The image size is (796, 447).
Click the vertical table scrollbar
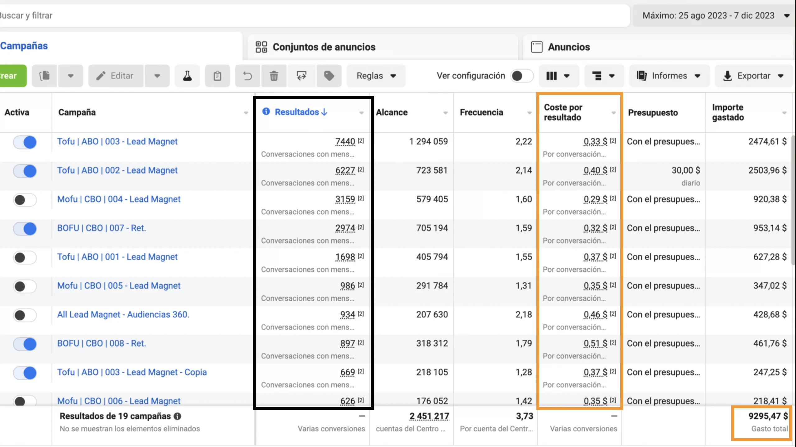click(793, 199)
